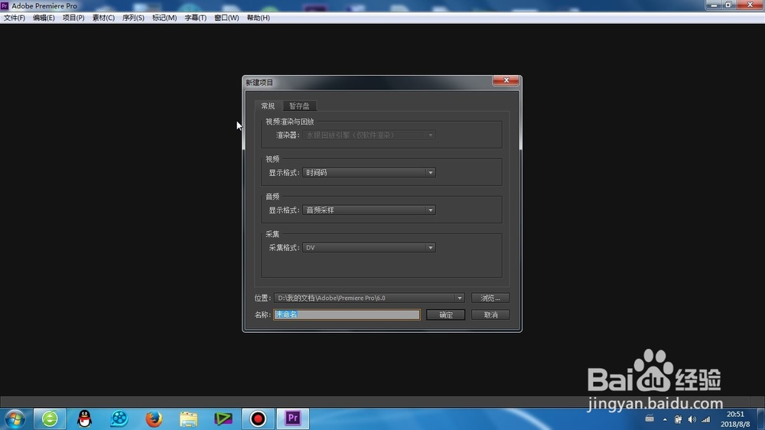Minimize the Adobe Premiere Pro window
The image size is (765, 430).
(x=714, y=5)
